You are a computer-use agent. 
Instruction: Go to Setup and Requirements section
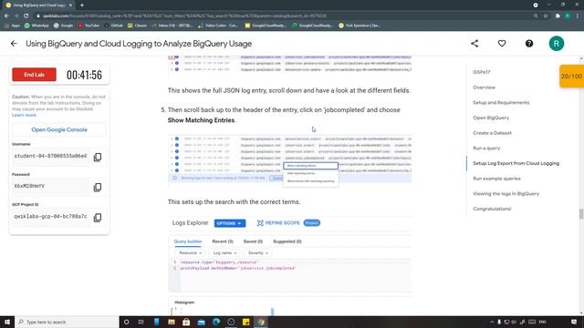[501, 103]
